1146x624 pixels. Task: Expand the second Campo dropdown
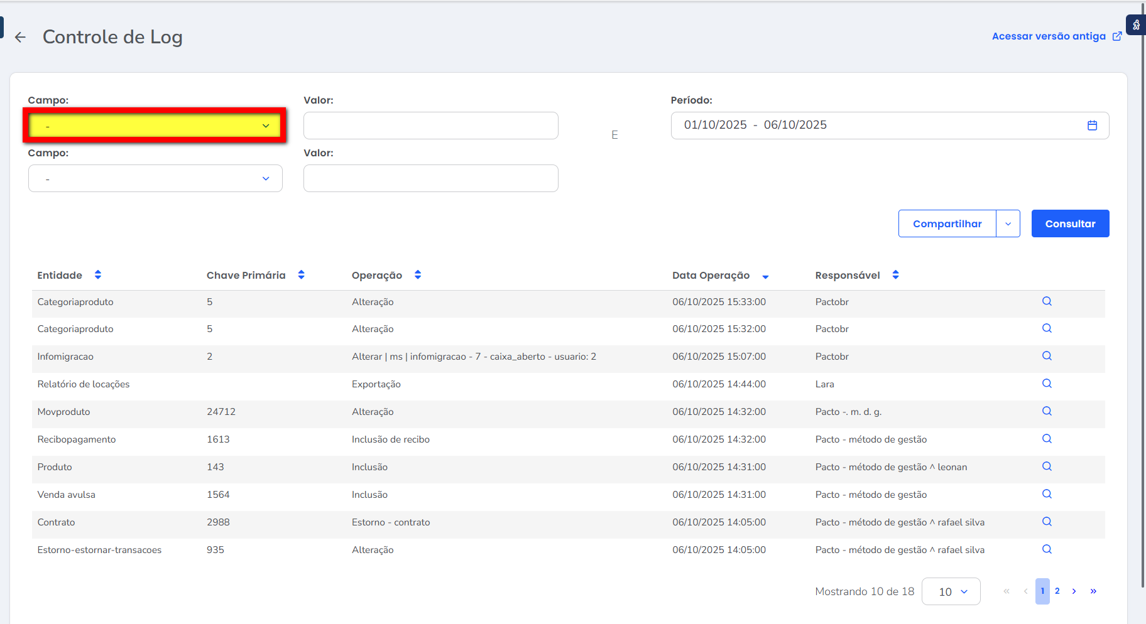pyautogui.click(x=155, y=178)
